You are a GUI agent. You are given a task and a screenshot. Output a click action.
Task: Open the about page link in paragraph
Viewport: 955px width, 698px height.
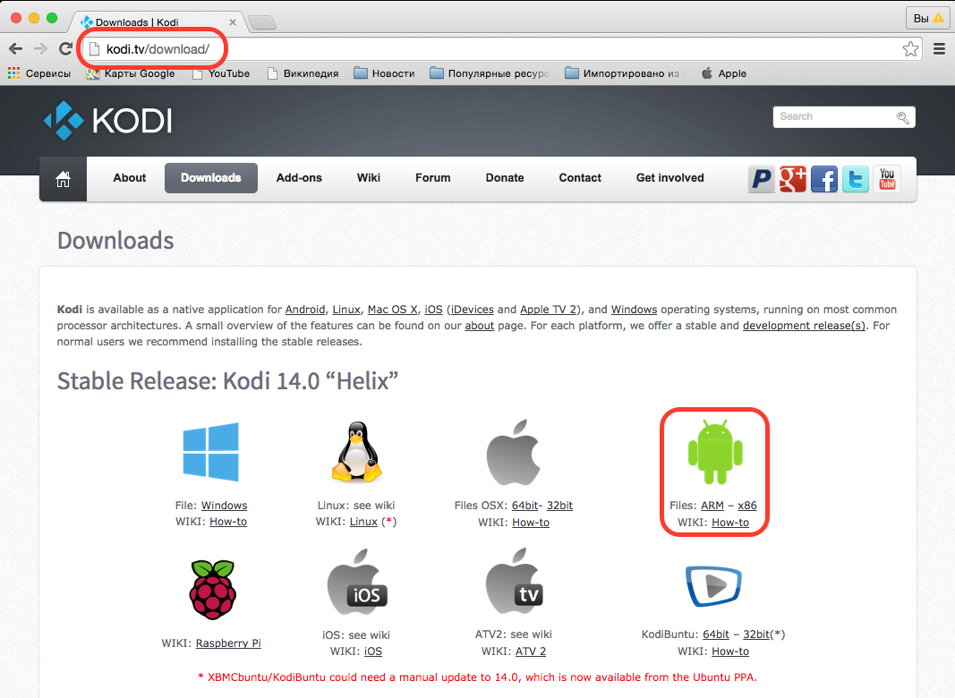coord(480,325)
